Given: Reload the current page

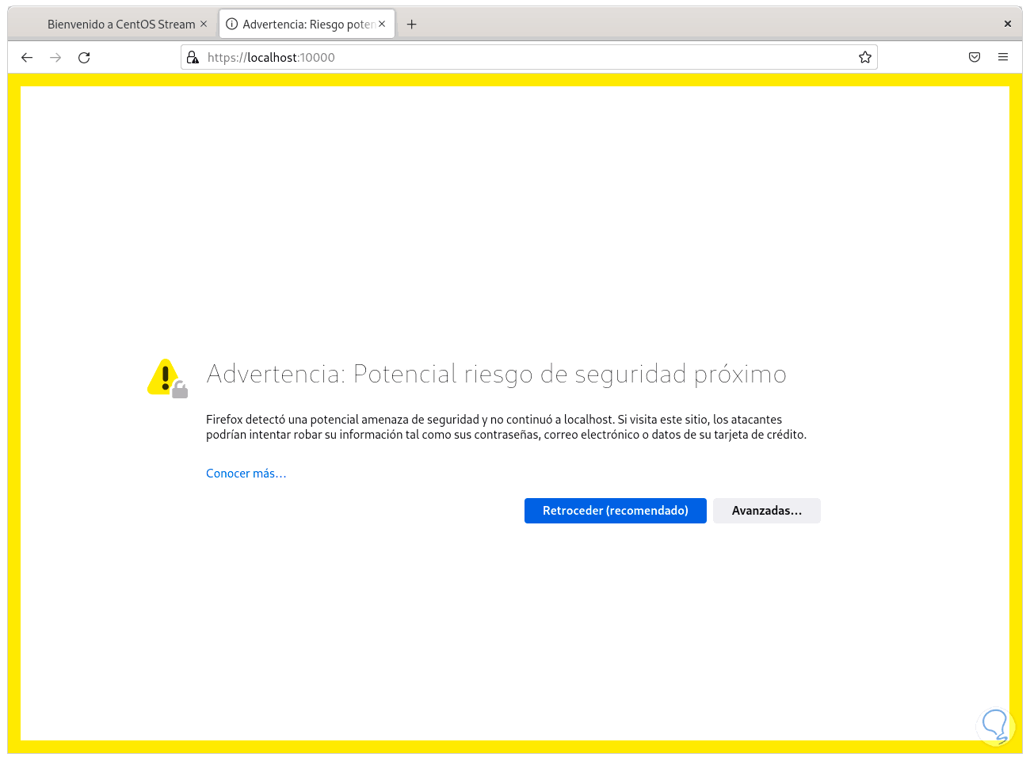Looking at the screenshot, I should [x=84, y=58].
